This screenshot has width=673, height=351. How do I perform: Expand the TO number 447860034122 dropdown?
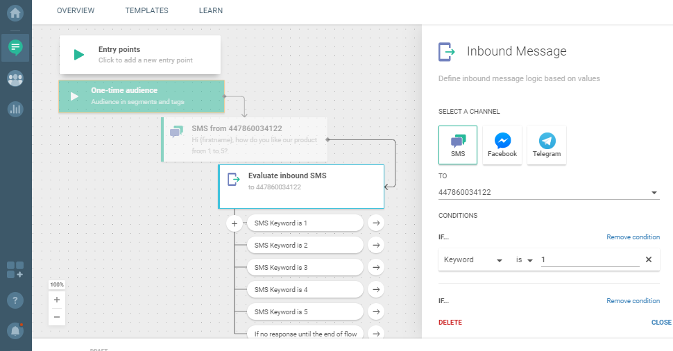pos(654,193)
